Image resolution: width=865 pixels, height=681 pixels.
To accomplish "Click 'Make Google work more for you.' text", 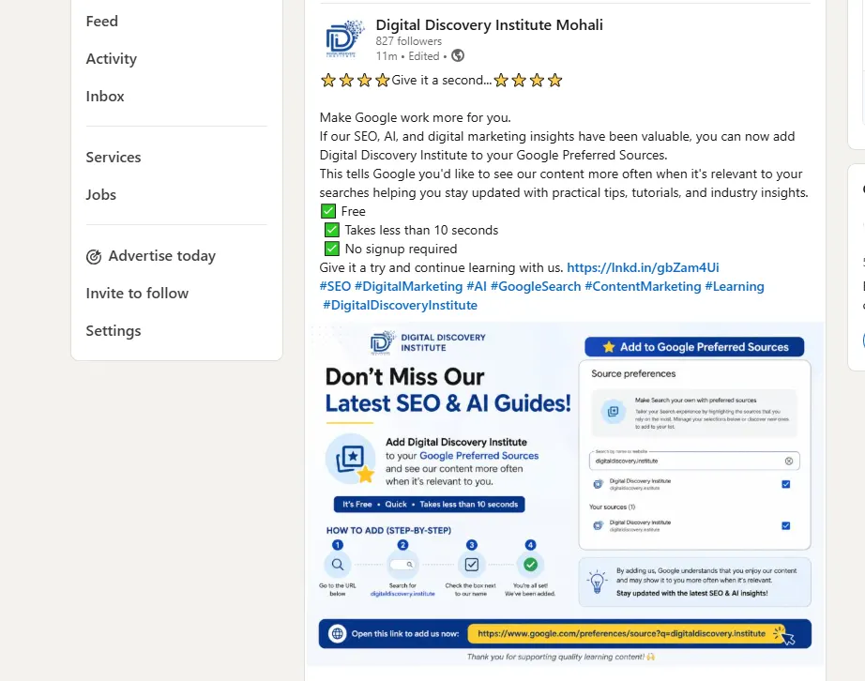I will click(415, 117).
